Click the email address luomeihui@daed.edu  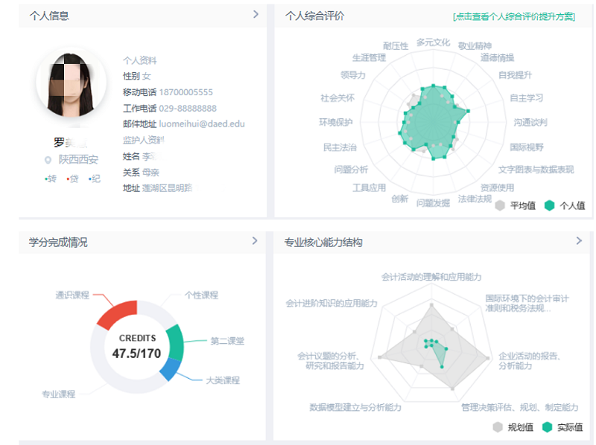pos(201,124)
